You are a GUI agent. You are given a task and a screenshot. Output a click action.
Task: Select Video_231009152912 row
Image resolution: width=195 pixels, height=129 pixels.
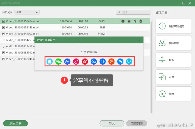pyautogui.click(x=17, y=53)
